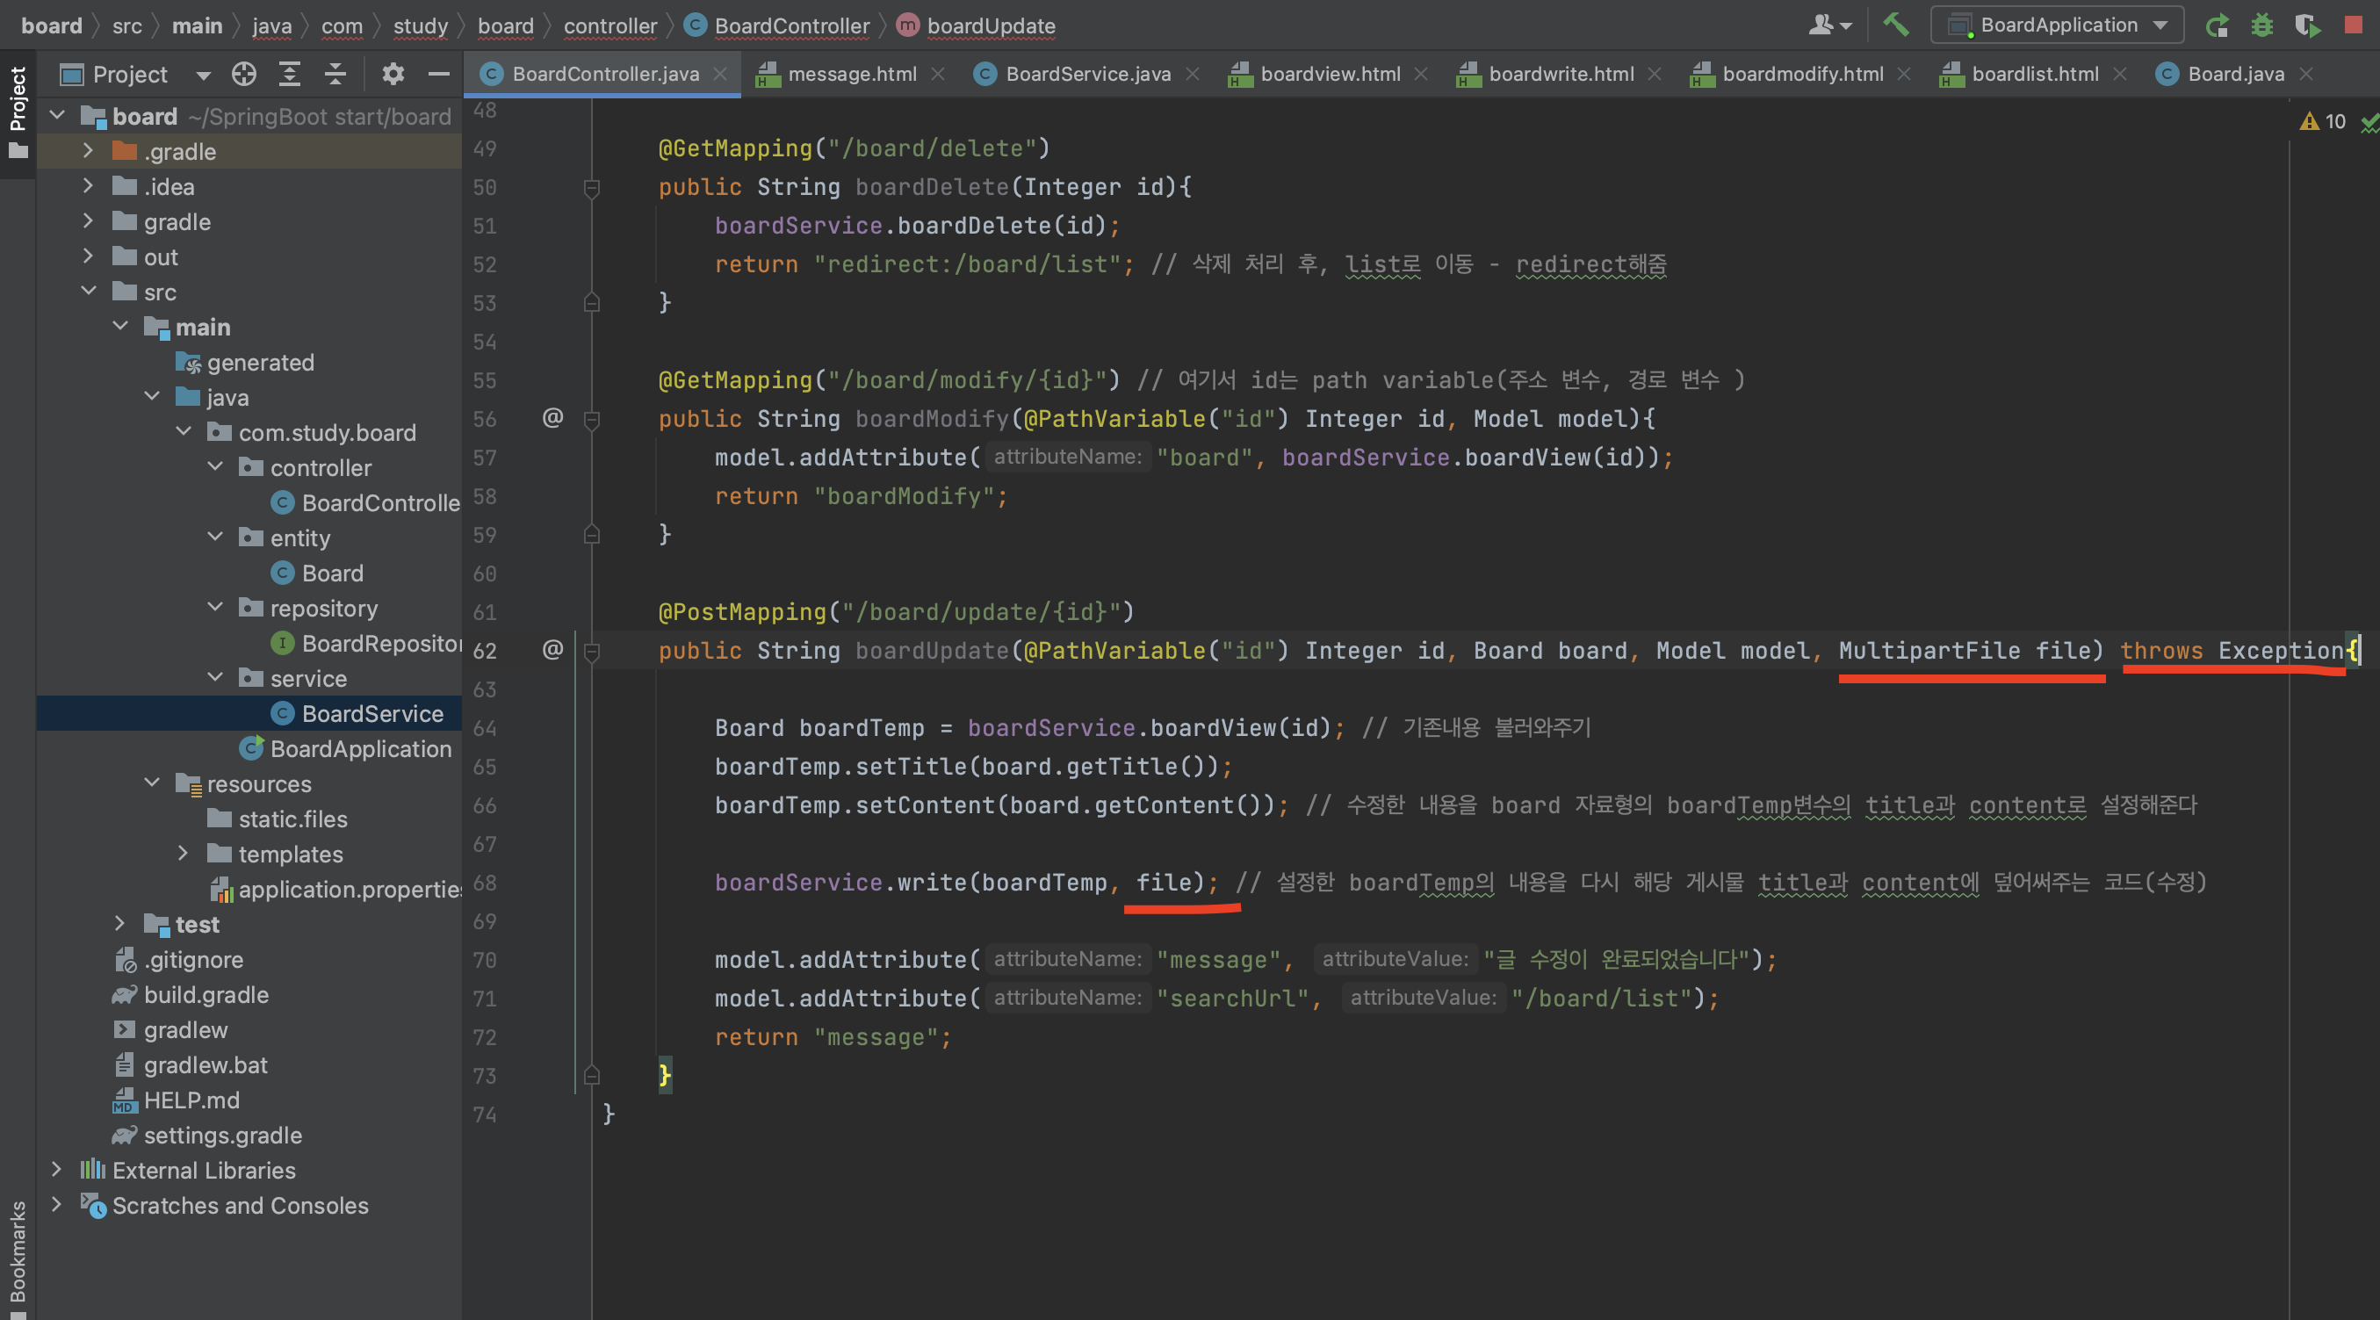Screen dimensions: 2380x1320
Task: Click Collapse All in Project panel
Action: [x=335, y=74]
